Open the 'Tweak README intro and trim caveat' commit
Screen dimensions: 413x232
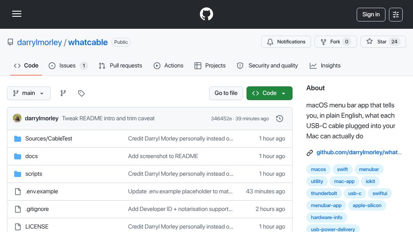pos(108,119)
